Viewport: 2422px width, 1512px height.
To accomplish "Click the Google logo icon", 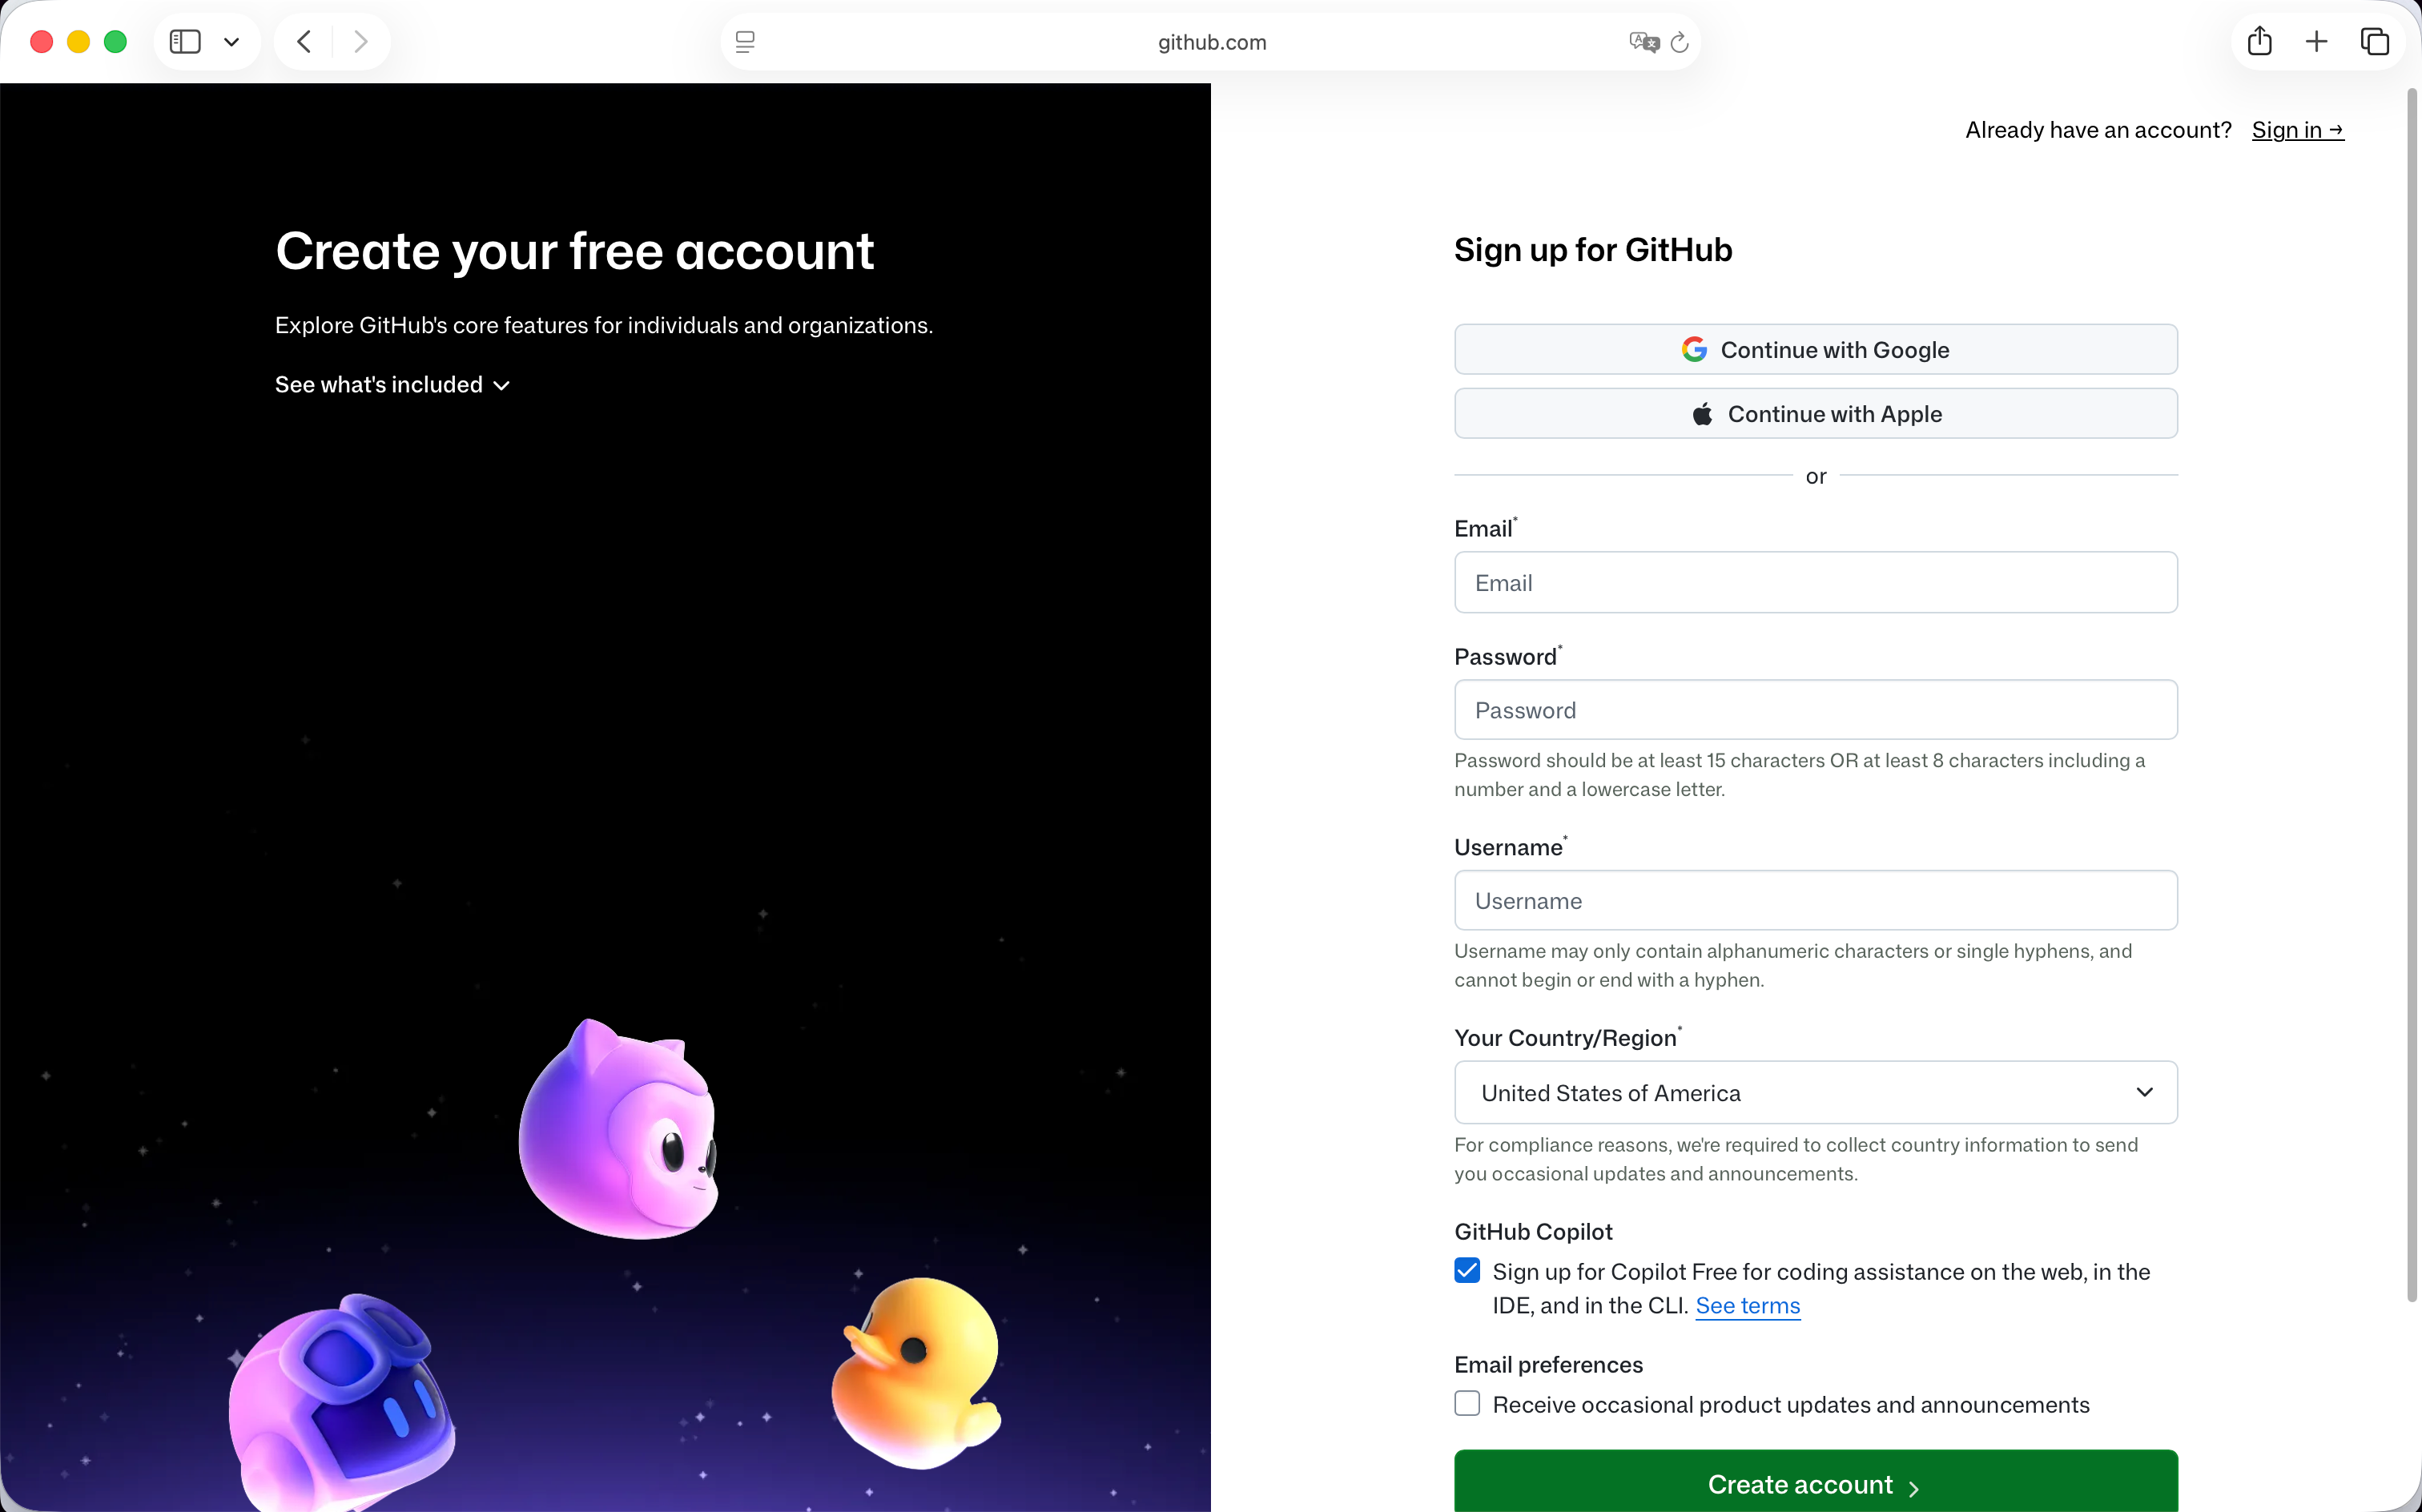I will point(1694,349).
